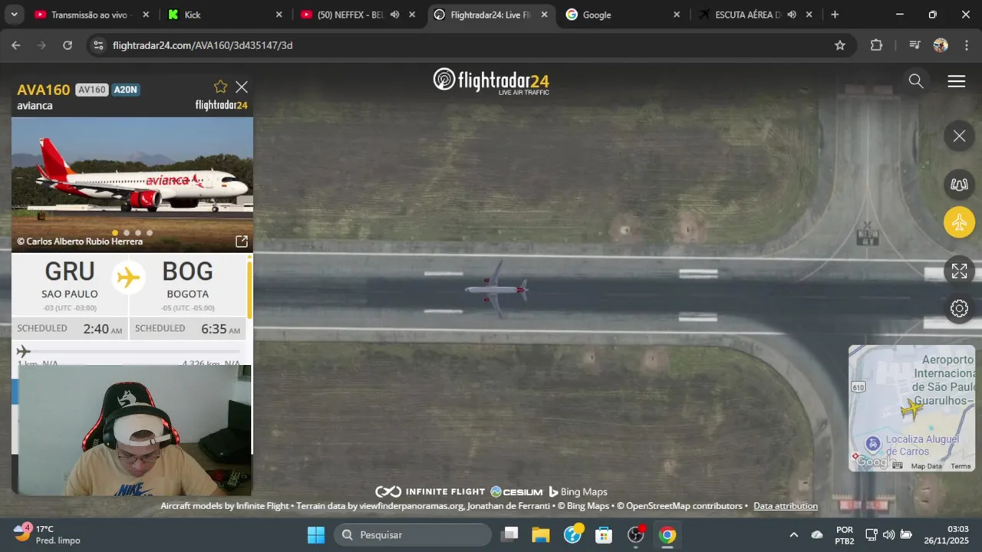Toggle fullscreen 3D view
The image size is (982, 552).
(959, 271)
